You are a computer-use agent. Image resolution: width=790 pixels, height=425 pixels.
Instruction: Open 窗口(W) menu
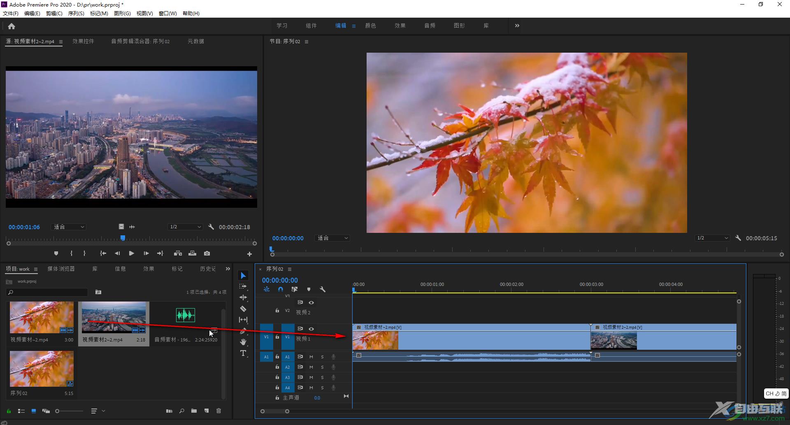pyautogui.click(x=168, y=13)
